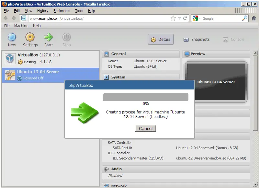Open the browser Home icon

pos(254,18)
